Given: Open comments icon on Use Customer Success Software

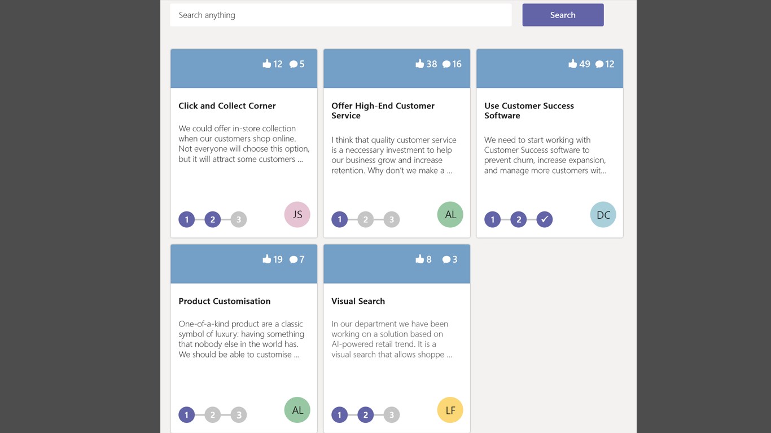Looking at the screenshot, I should [x=599, y=64].
